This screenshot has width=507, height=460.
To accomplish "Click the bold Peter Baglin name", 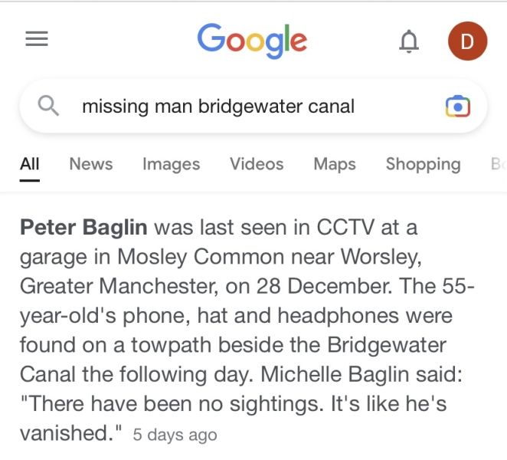I will tap(84, 227).
